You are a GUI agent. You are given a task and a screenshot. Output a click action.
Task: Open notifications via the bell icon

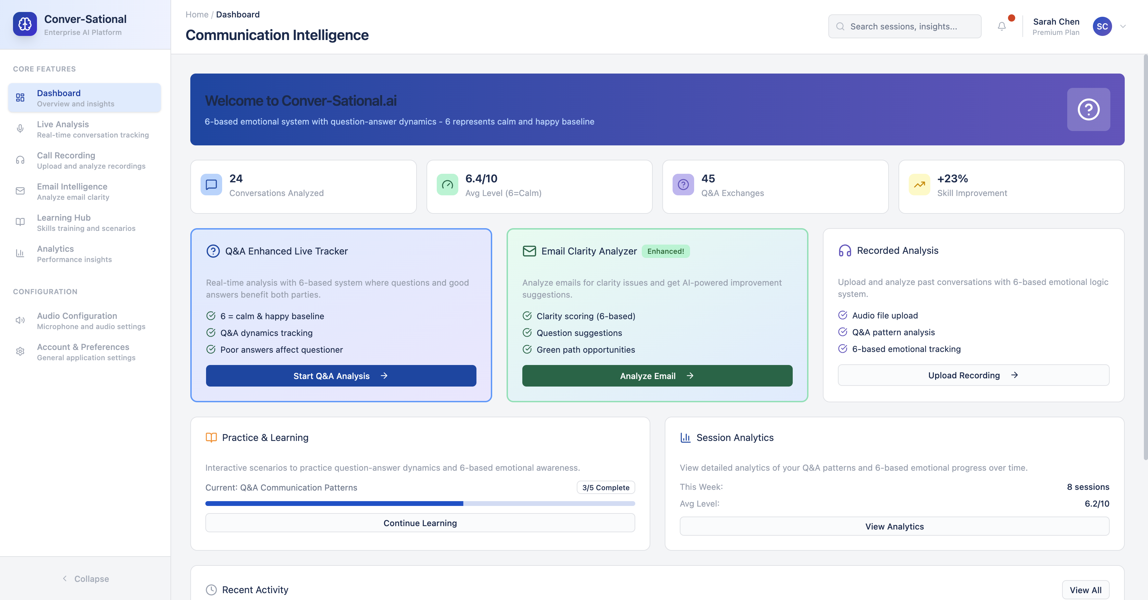pyautogui.click(x=1002, y=27)
